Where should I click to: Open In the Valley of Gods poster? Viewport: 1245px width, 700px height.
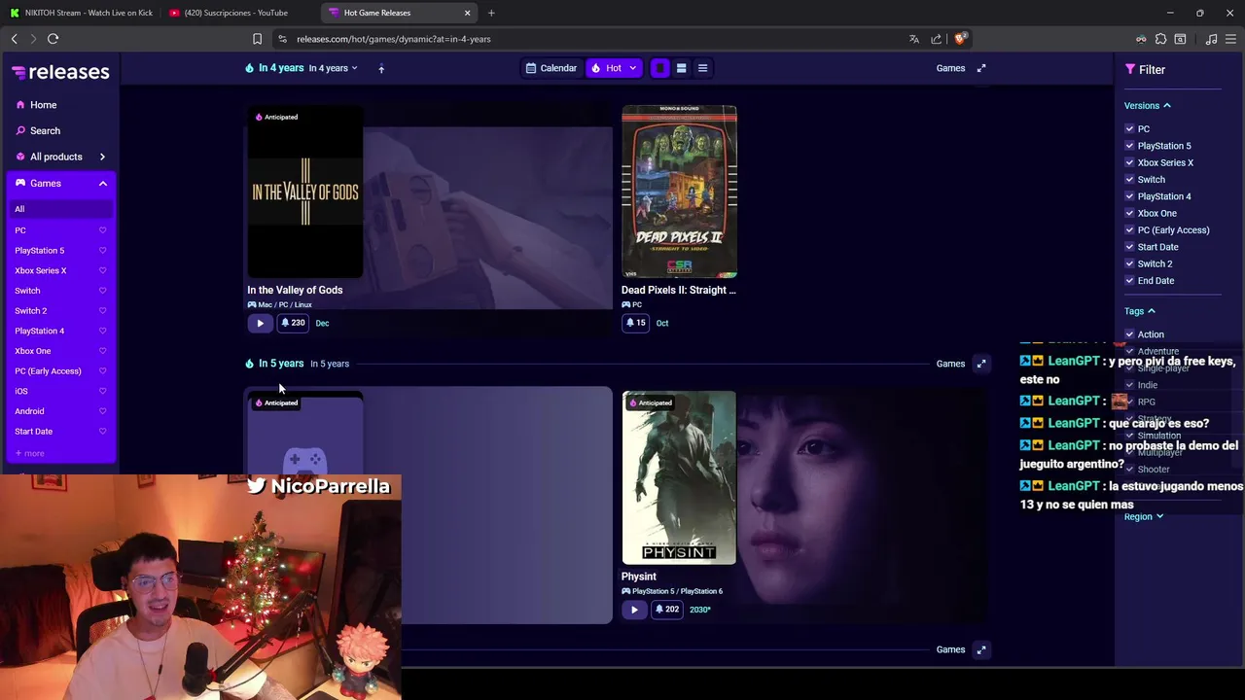[304, 192]
